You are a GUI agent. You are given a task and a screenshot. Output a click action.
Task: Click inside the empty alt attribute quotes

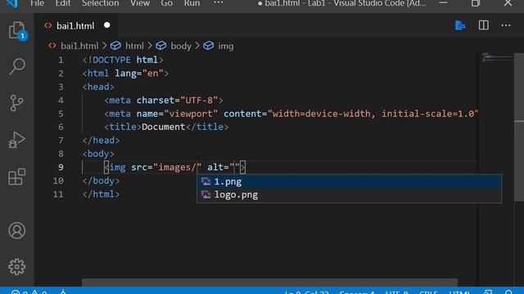click(235, 167)
